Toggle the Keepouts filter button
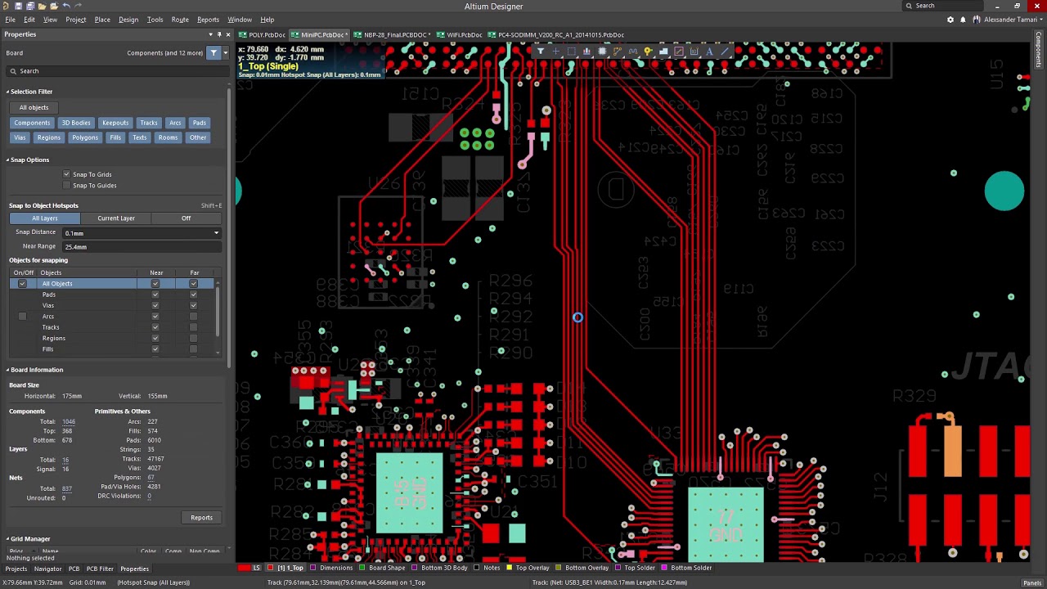This screenshot has width=1047, height=589. (115, 123)
